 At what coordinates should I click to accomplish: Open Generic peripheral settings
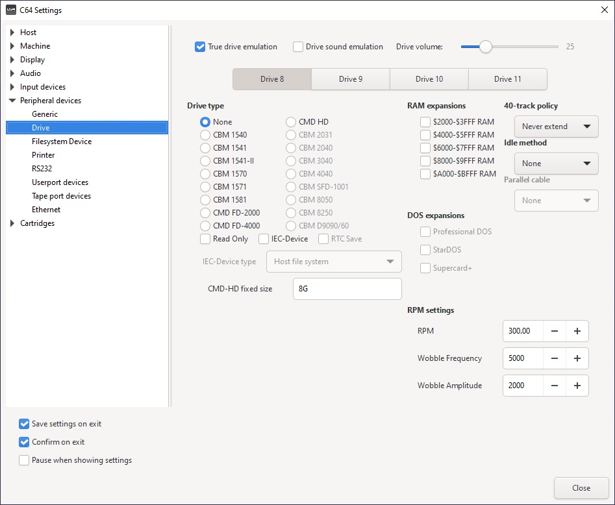point(45,114)
